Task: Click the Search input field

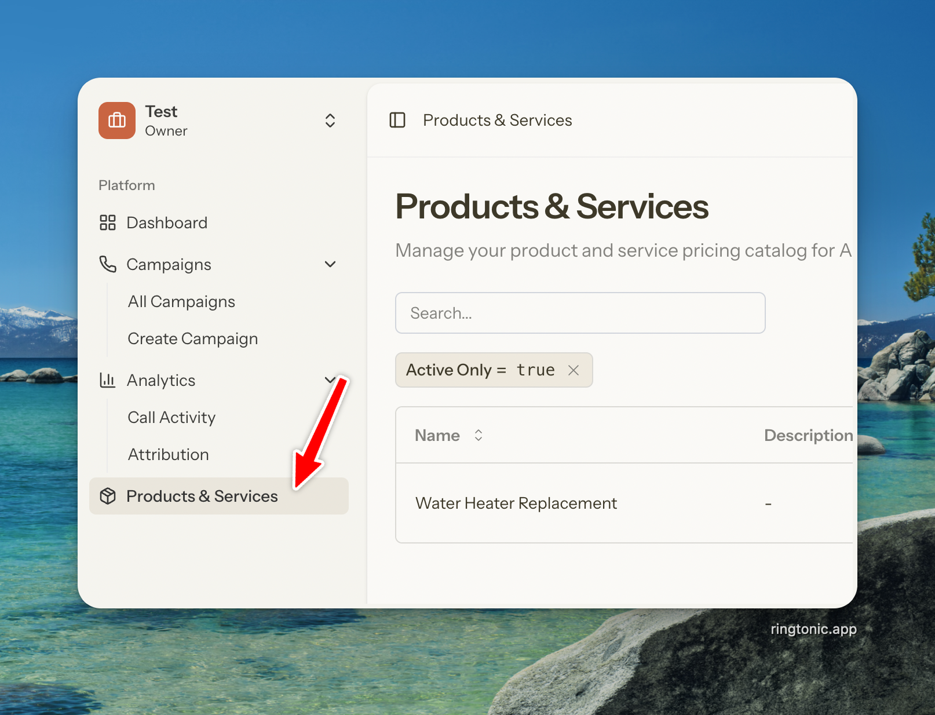Action: click(x=580, y=313)
